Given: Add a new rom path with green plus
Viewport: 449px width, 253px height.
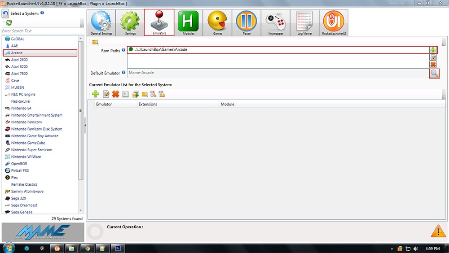Looking at the screenshot, I should click(x=433, y=50).
